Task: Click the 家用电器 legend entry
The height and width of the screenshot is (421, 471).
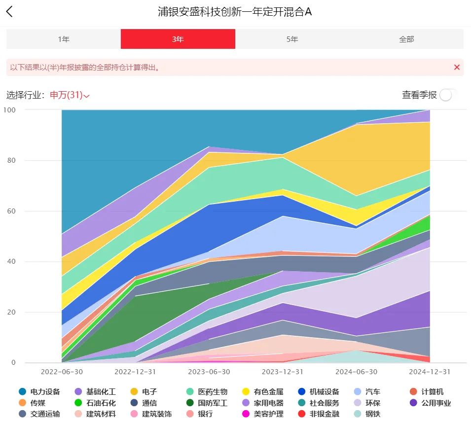Action: [x=263, y=403]
